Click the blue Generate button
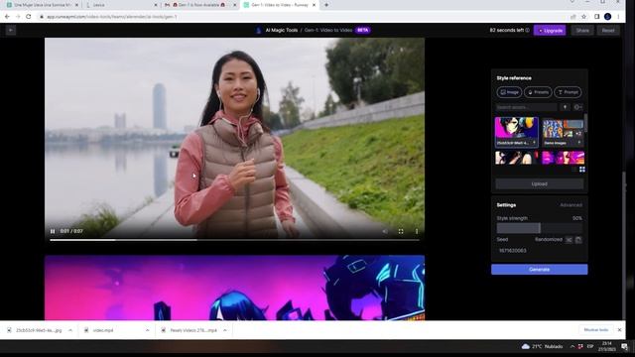635x357 pixels. (540, 270)
